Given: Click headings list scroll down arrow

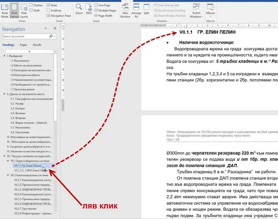Looking at the screenshot, I should pyautogui.click(x=55, y=213).
